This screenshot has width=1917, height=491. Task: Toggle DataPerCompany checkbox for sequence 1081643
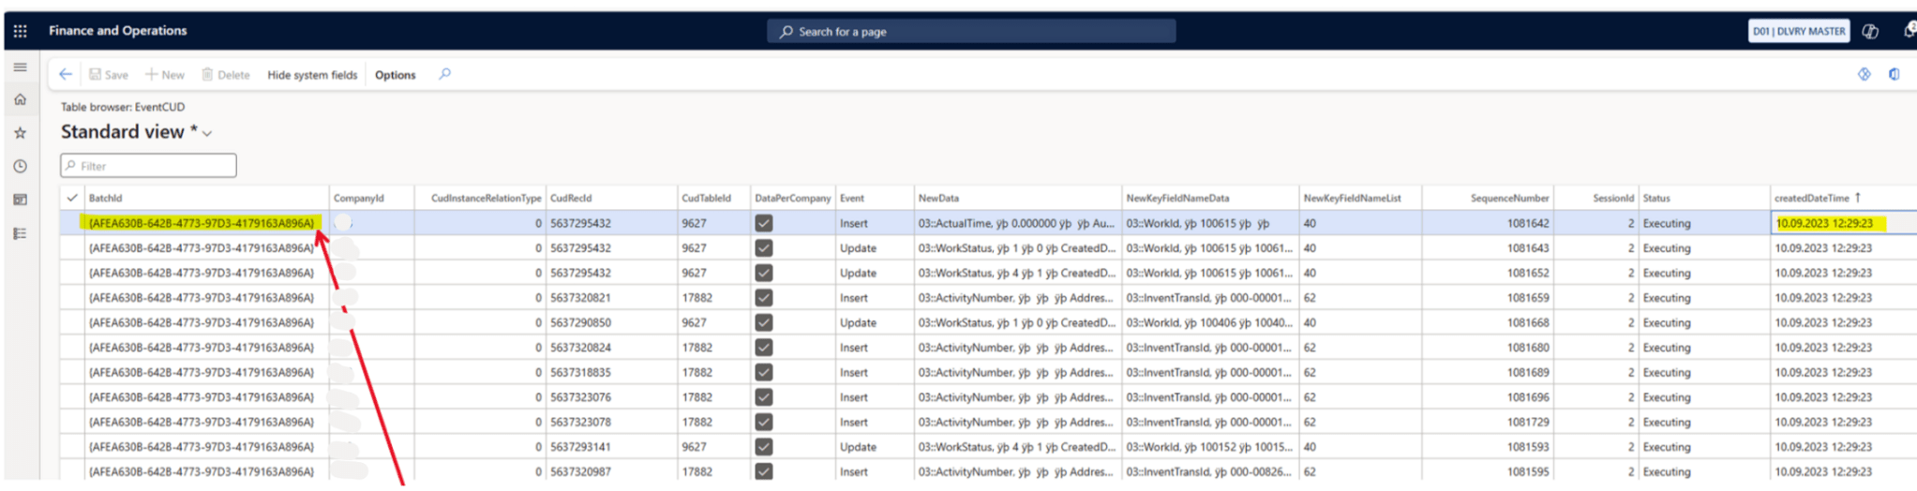pos(764,248)
